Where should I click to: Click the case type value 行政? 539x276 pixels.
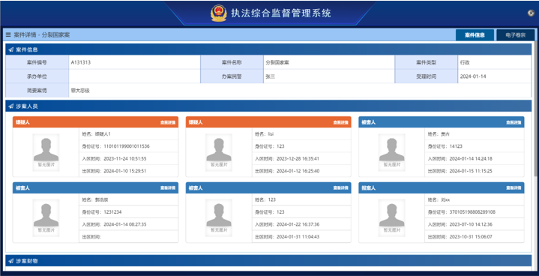(465, 62)
